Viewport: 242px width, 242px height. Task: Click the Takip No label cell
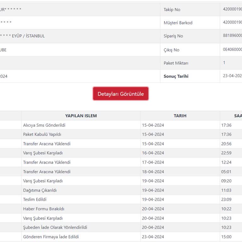coord(190,9)
